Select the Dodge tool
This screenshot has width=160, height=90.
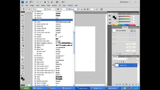[x=23, y=51]
